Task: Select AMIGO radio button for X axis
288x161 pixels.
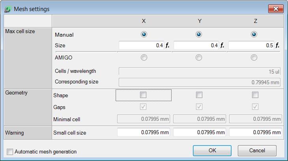Action: tap(144, 57)
